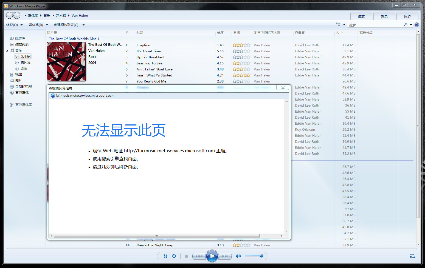This screenshot has height=268, width=425.
Task: Open the 组织(O) menu
Action: (x=15, y=25)
